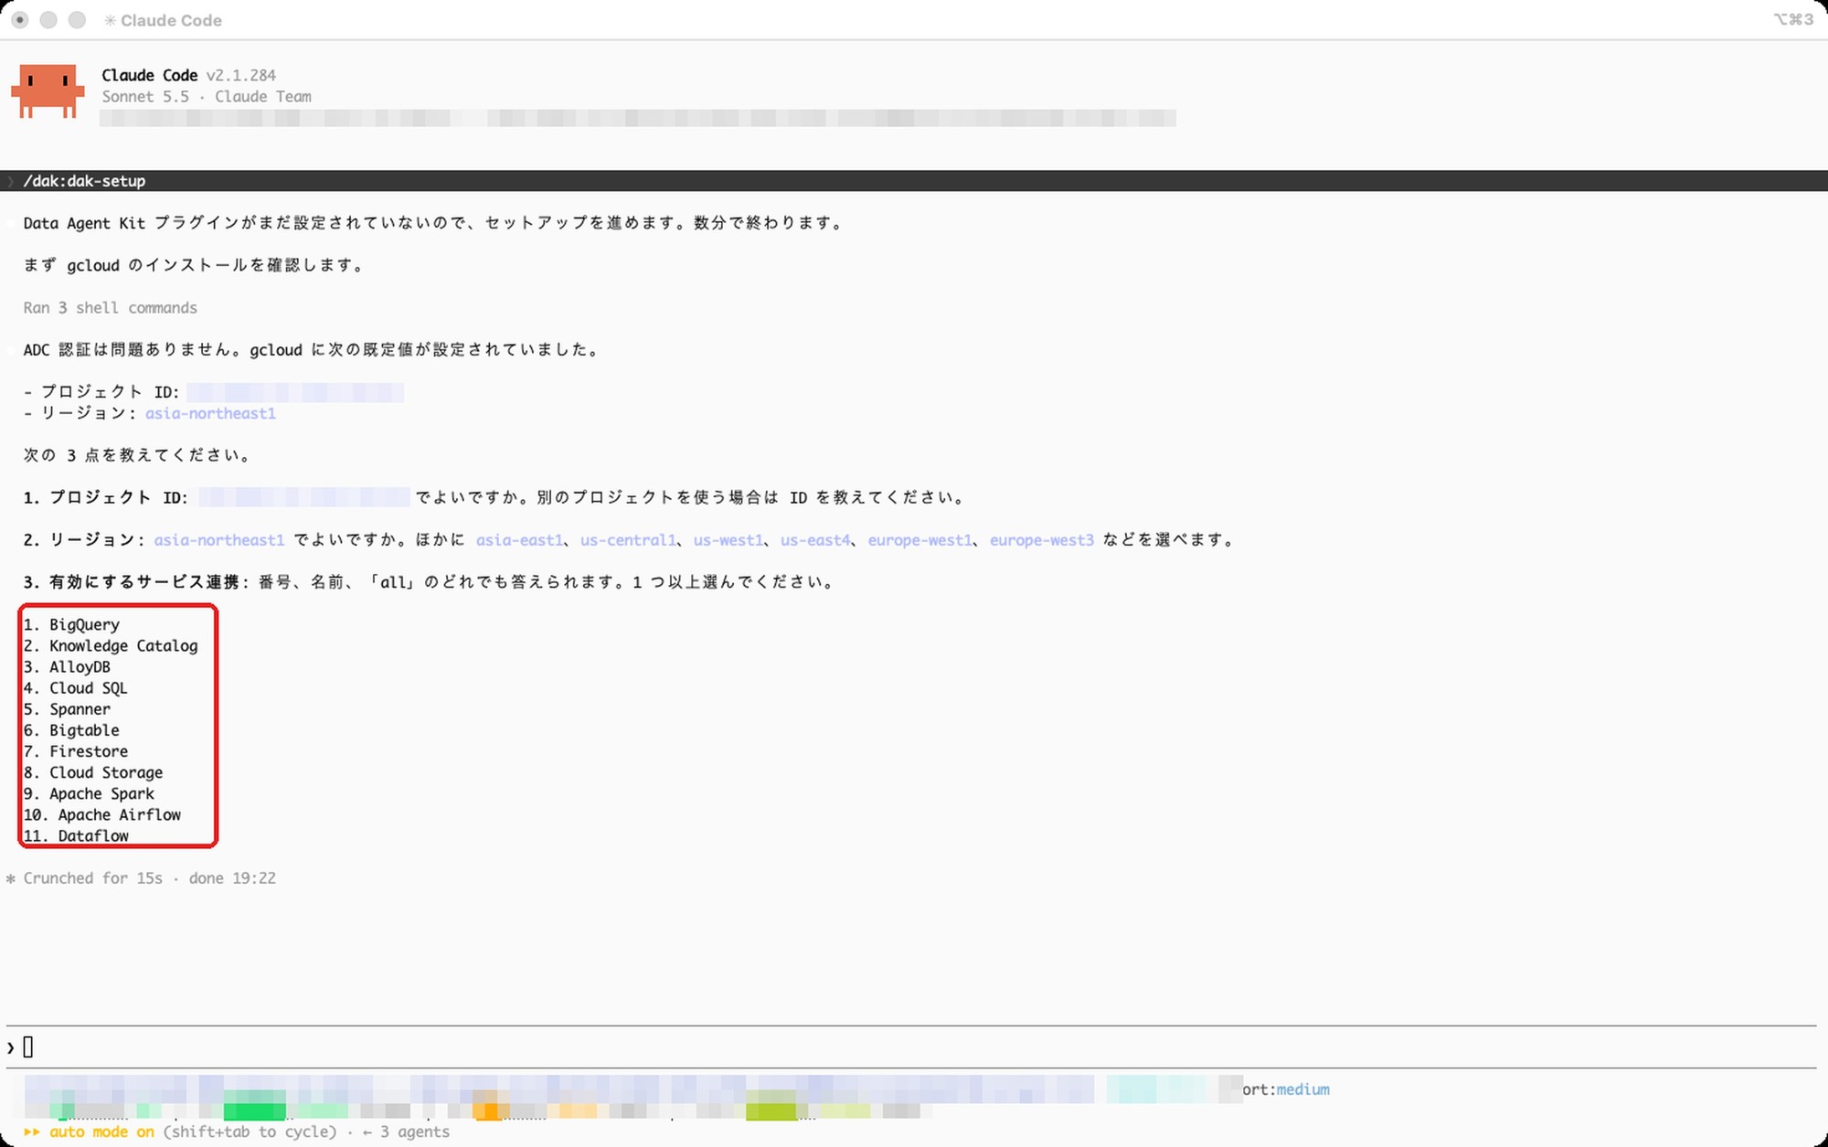Click the europe-west1 region option
Image resolution: width=1828 pixels, height=1147 pixels.
tap(919, 540)
